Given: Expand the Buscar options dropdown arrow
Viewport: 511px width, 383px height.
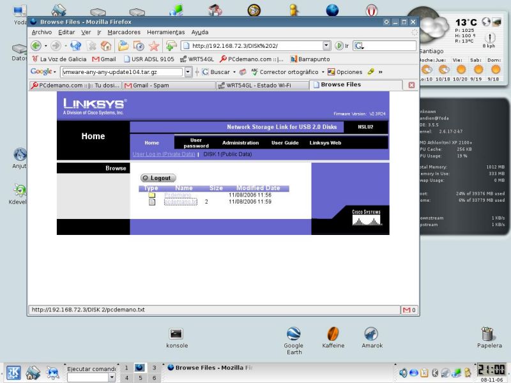Looking at the screenshot, I should click(234, 72).
